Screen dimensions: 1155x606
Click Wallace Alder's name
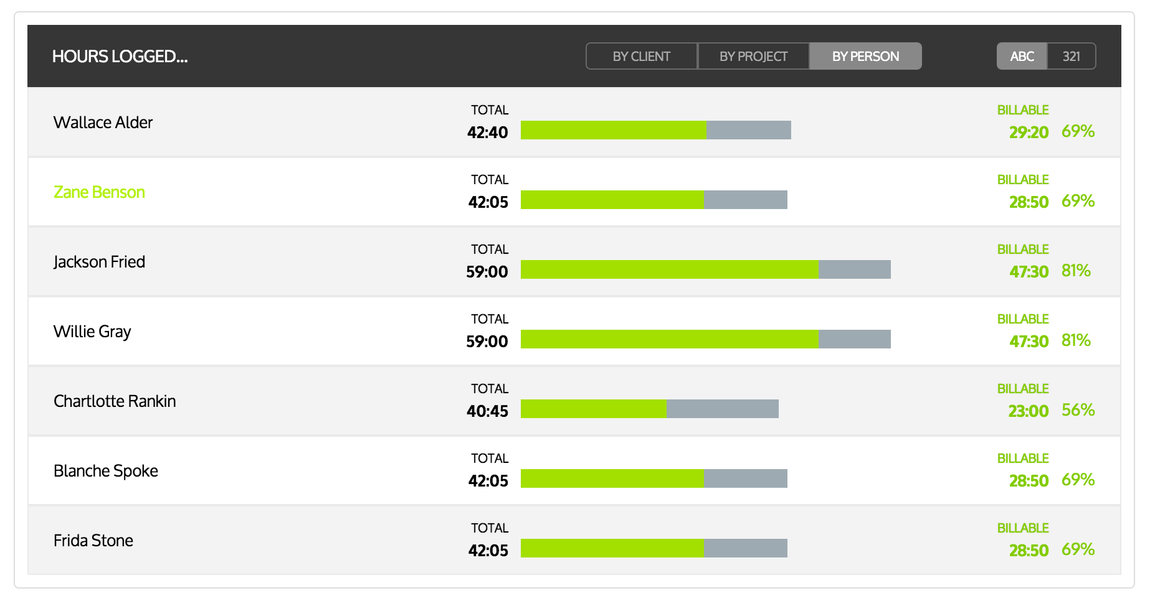click(x=103, y=123)
